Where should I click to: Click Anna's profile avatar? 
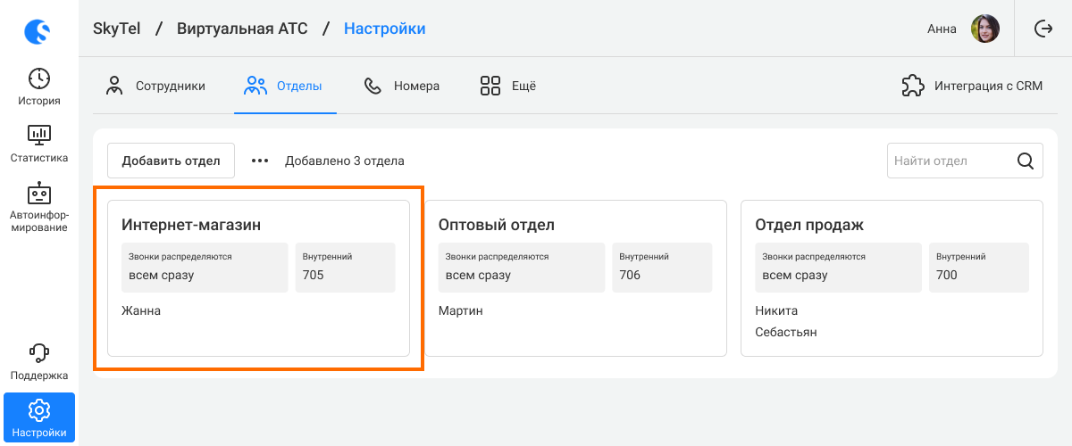tap(985, 29)
